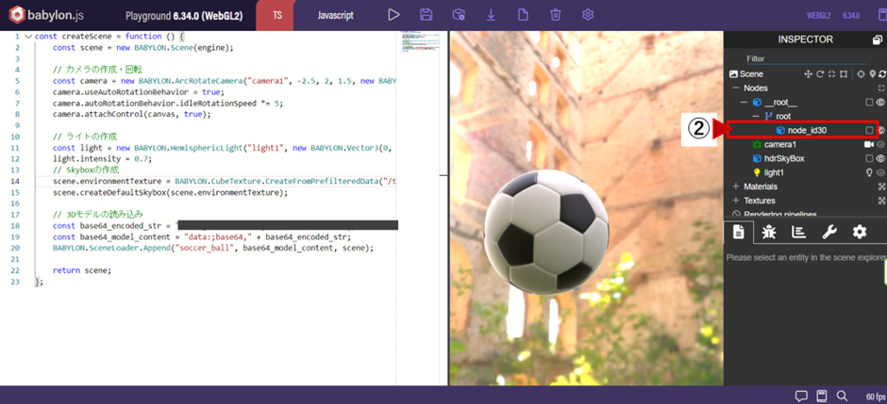Image resolution: width=887 pixels, height=404 pixels.
Task: Click the babylon.js logo
Action: 47,15
